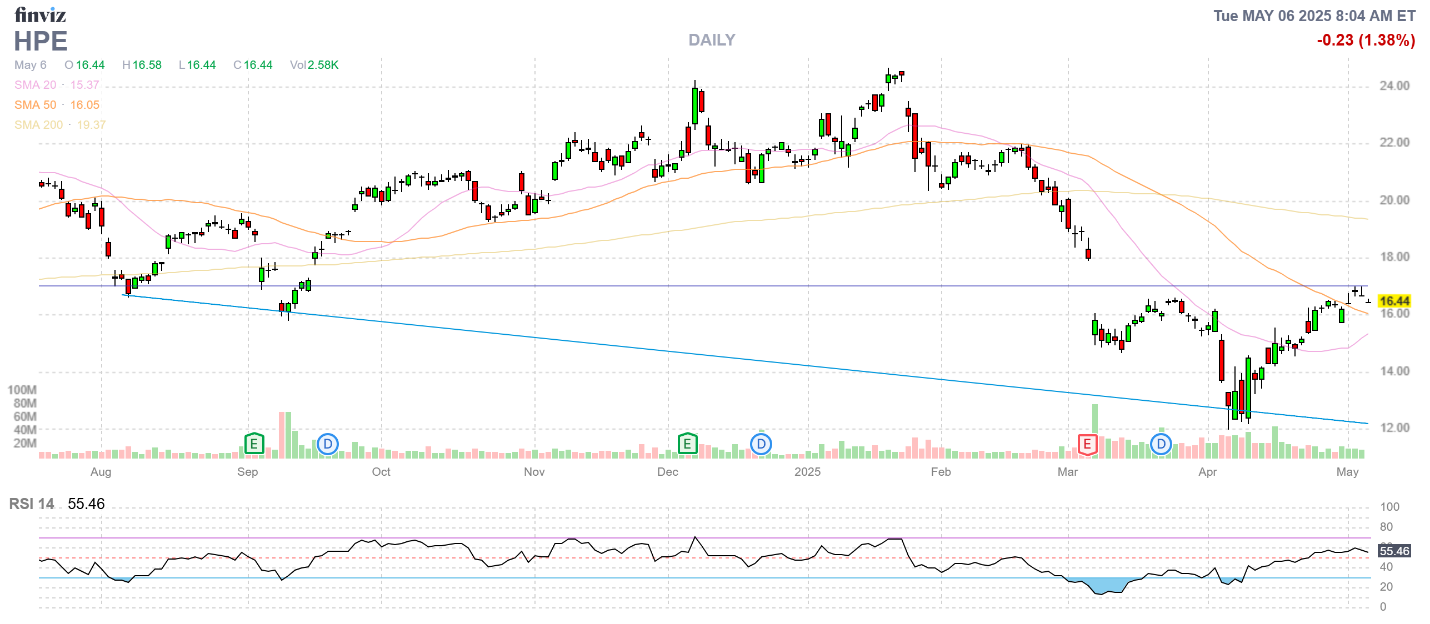Click the -0.23 (1.38%) change text
This screenshot has width=1430, height=624.
click(x=1366, y=40)
